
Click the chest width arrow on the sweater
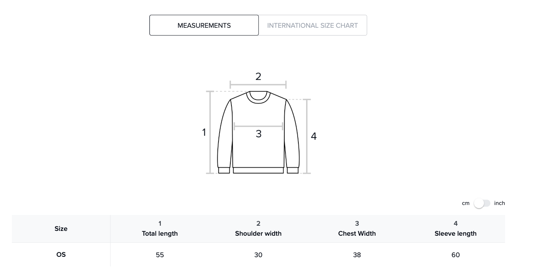click(258, 126)
